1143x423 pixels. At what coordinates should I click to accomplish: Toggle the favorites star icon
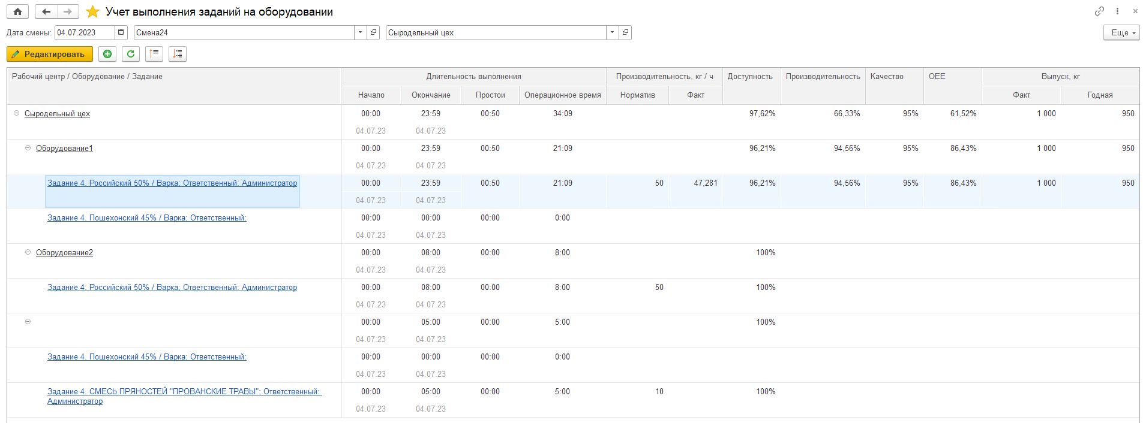[x=92, y=11]
